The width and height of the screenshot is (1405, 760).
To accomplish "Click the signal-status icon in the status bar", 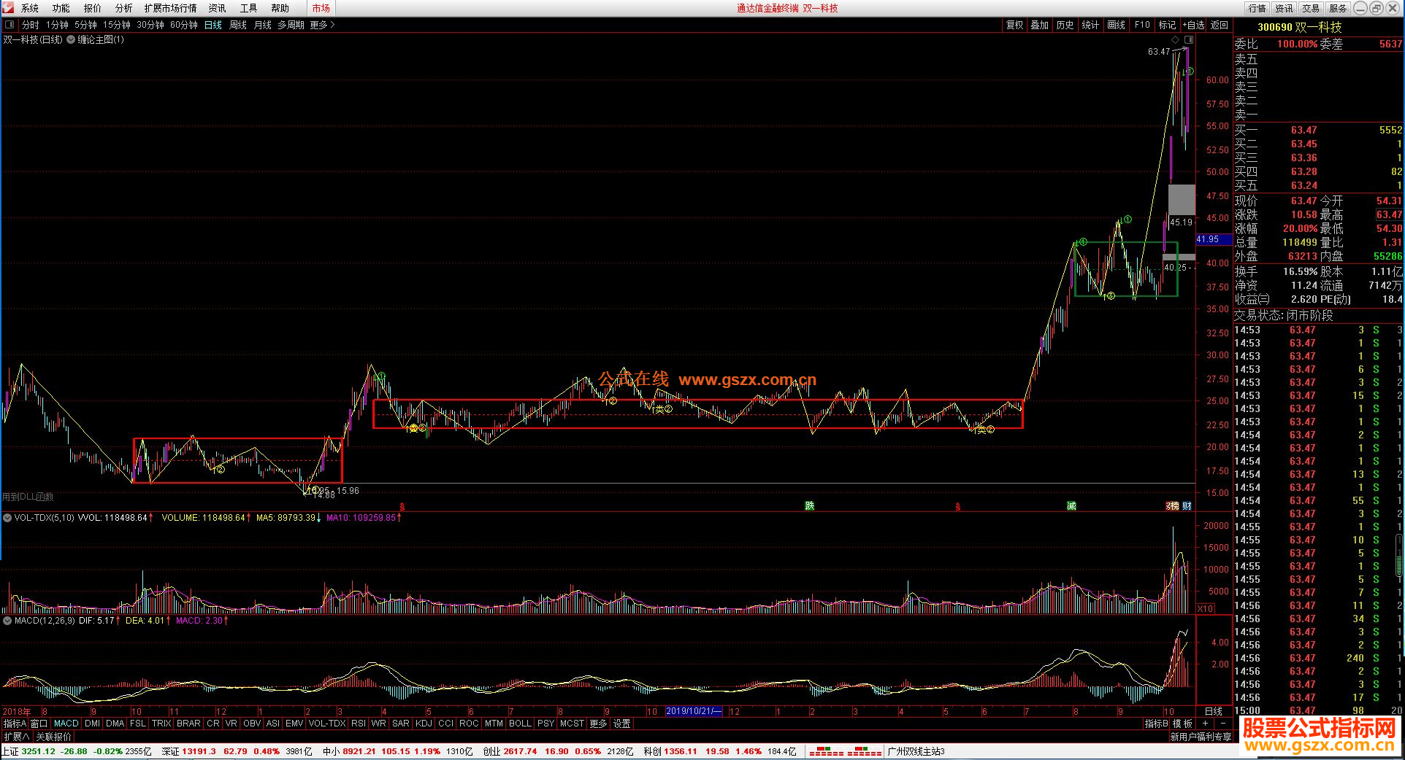I will pos(846,751).
